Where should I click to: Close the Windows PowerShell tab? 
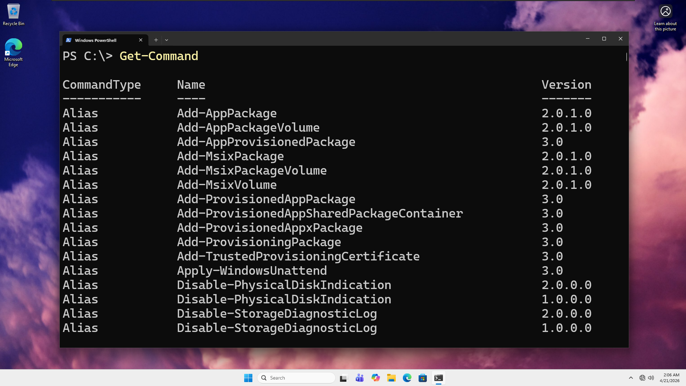click(140, 40)
